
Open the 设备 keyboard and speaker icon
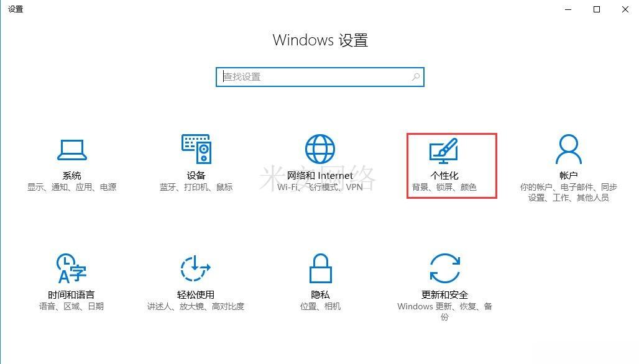[196, 149]
